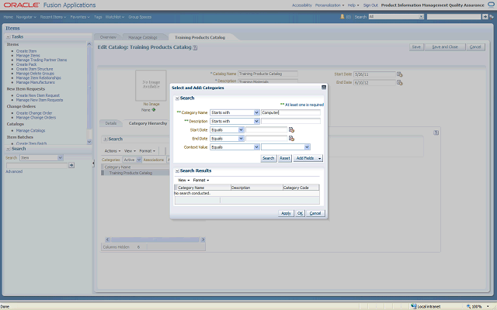
Task: Click the notifications bell icon
Action: pos(344,15)
